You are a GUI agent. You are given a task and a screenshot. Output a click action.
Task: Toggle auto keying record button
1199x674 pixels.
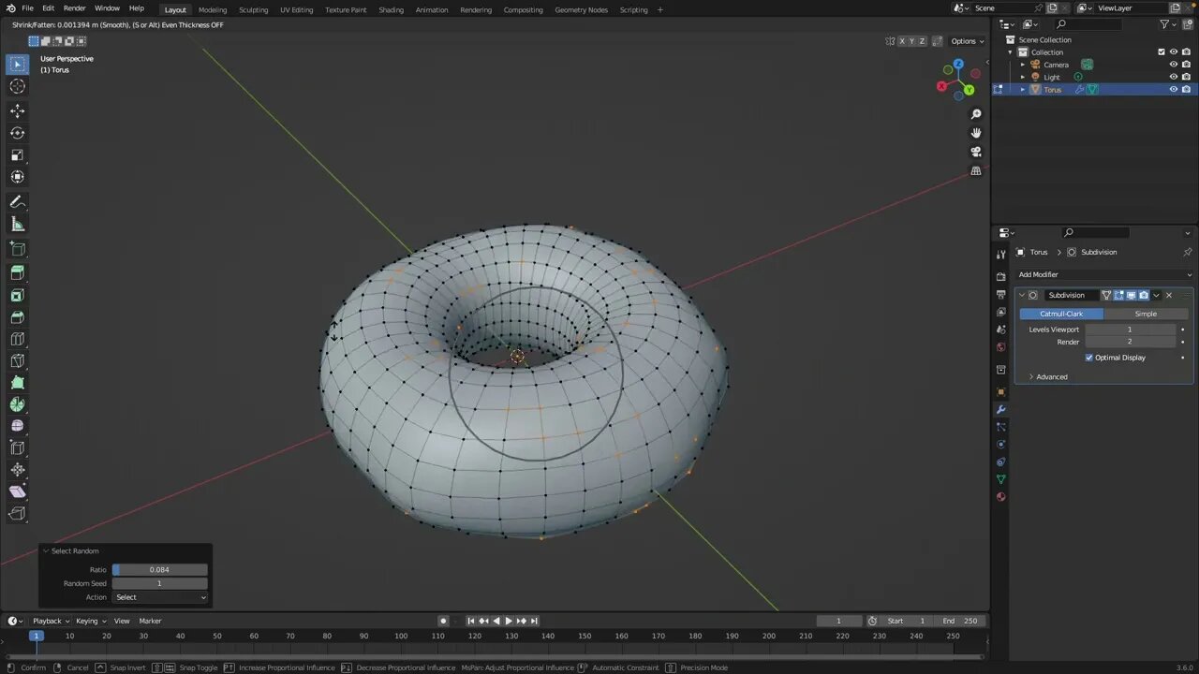pyautogui.click(x=443, y=621)
